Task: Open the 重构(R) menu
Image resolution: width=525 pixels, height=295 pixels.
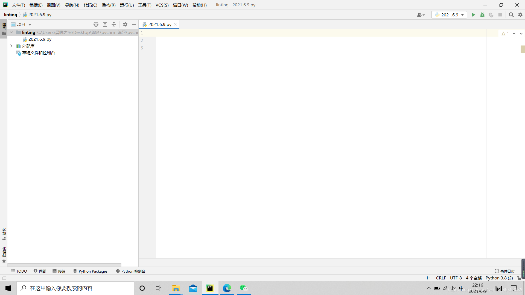Action: point(109,5)
